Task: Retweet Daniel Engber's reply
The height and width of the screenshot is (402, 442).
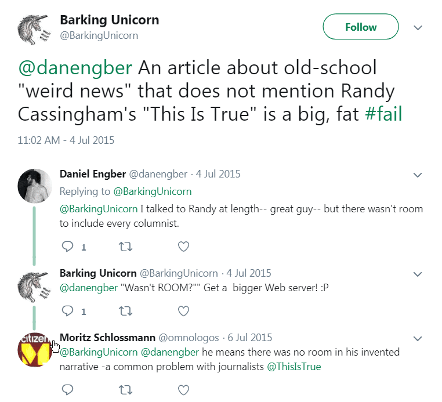Action: click(x=125, y=247)
